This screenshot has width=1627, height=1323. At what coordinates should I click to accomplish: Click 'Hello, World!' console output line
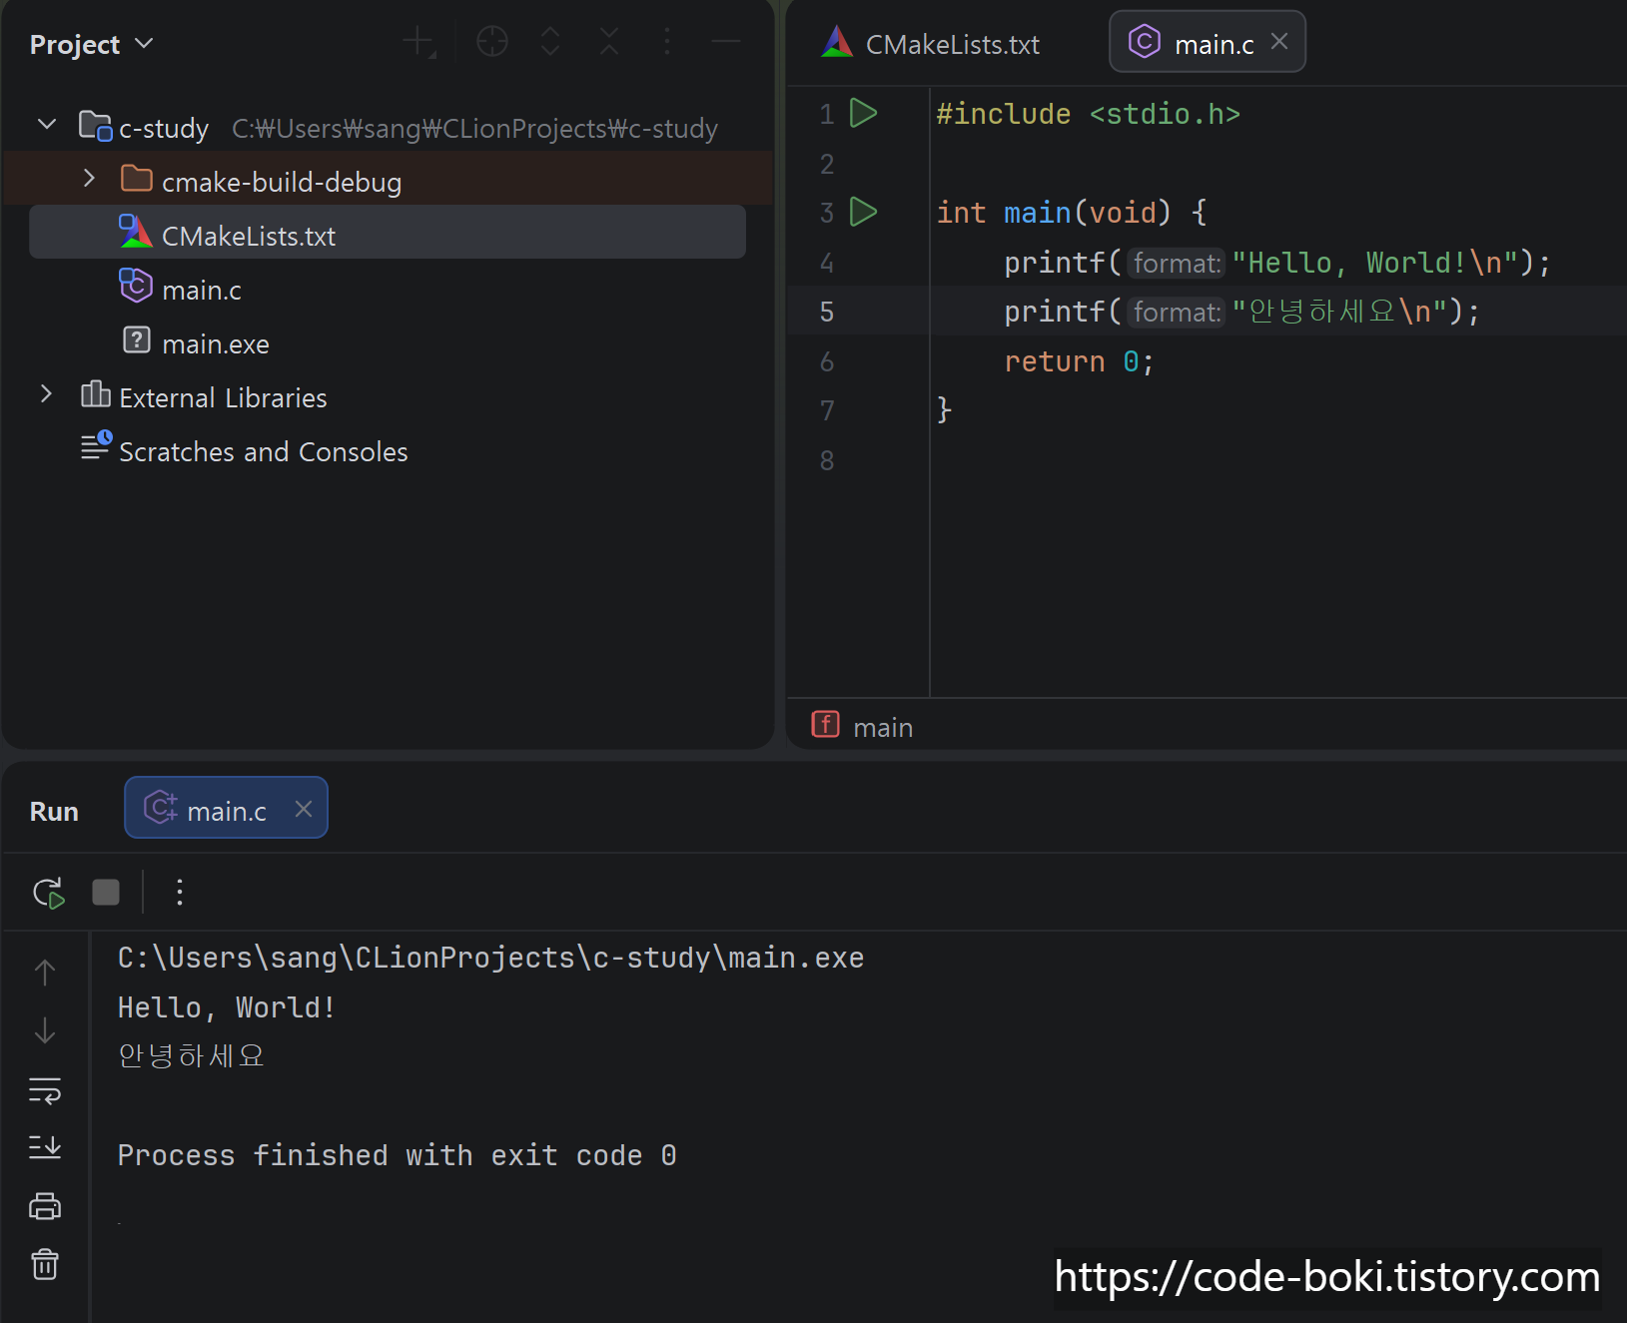click(x=226, y=1007)
